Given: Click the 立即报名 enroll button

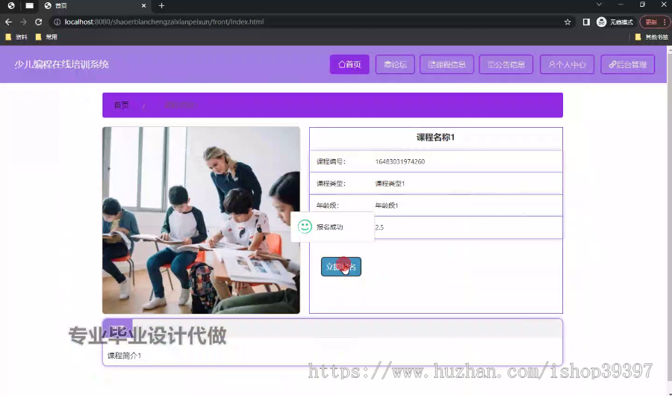Looking at the screenshot, I should click(340, 267).
